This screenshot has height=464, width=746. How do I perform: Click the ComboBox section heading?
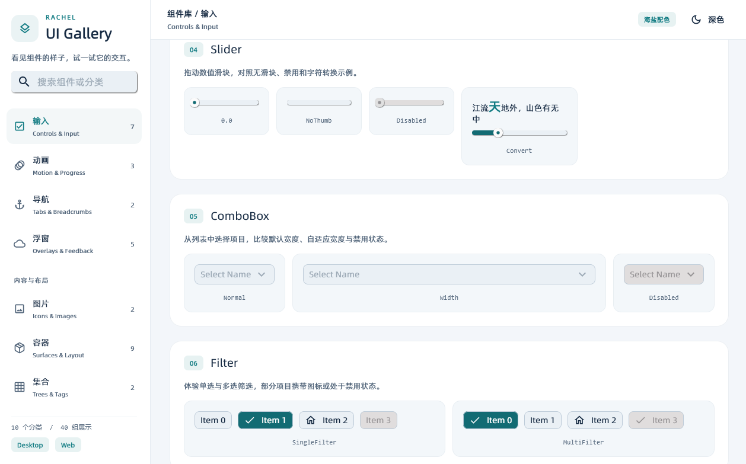(240, 216)
